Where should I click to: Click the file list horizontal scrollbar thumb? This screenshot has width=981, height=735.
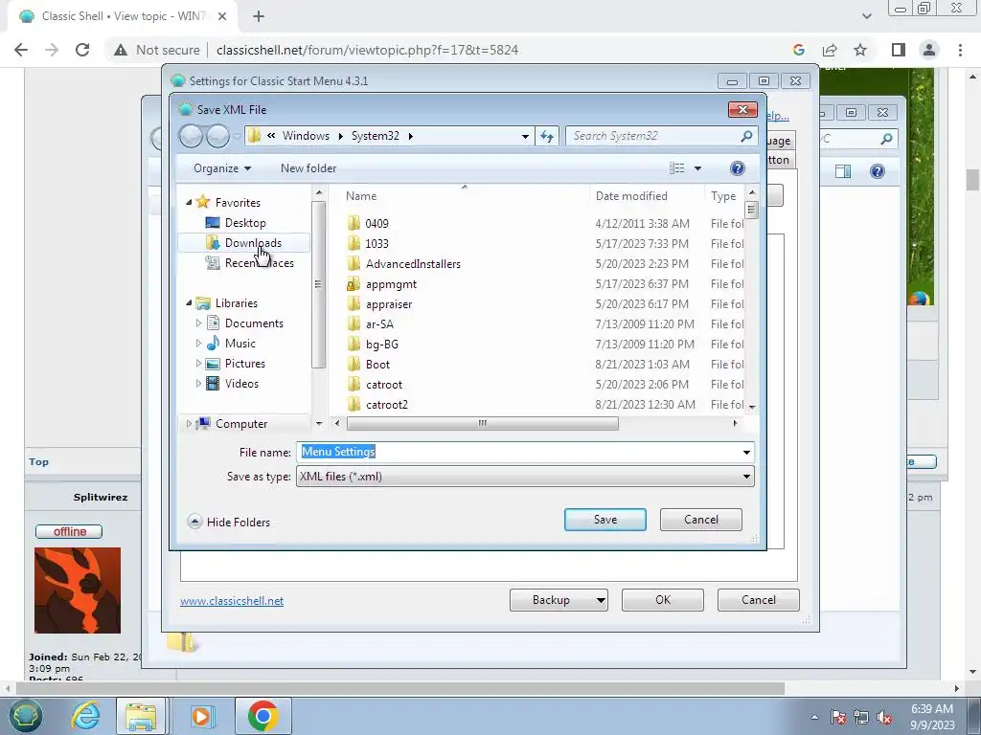(x=483, y=423)
